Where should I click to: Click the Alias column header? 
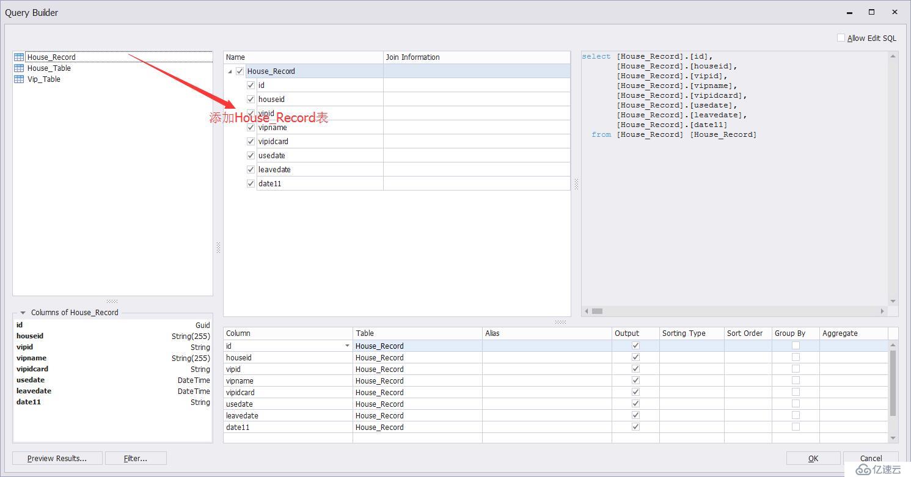[x=547, y=333]
